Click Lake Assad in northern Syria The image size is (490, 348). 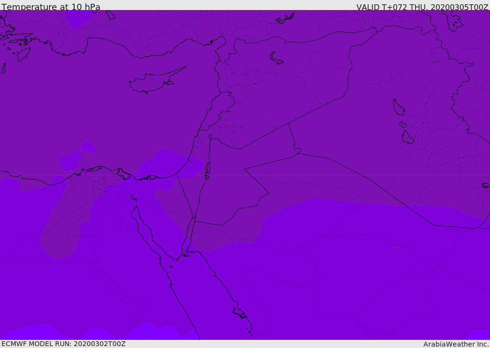tap(276, 58)
